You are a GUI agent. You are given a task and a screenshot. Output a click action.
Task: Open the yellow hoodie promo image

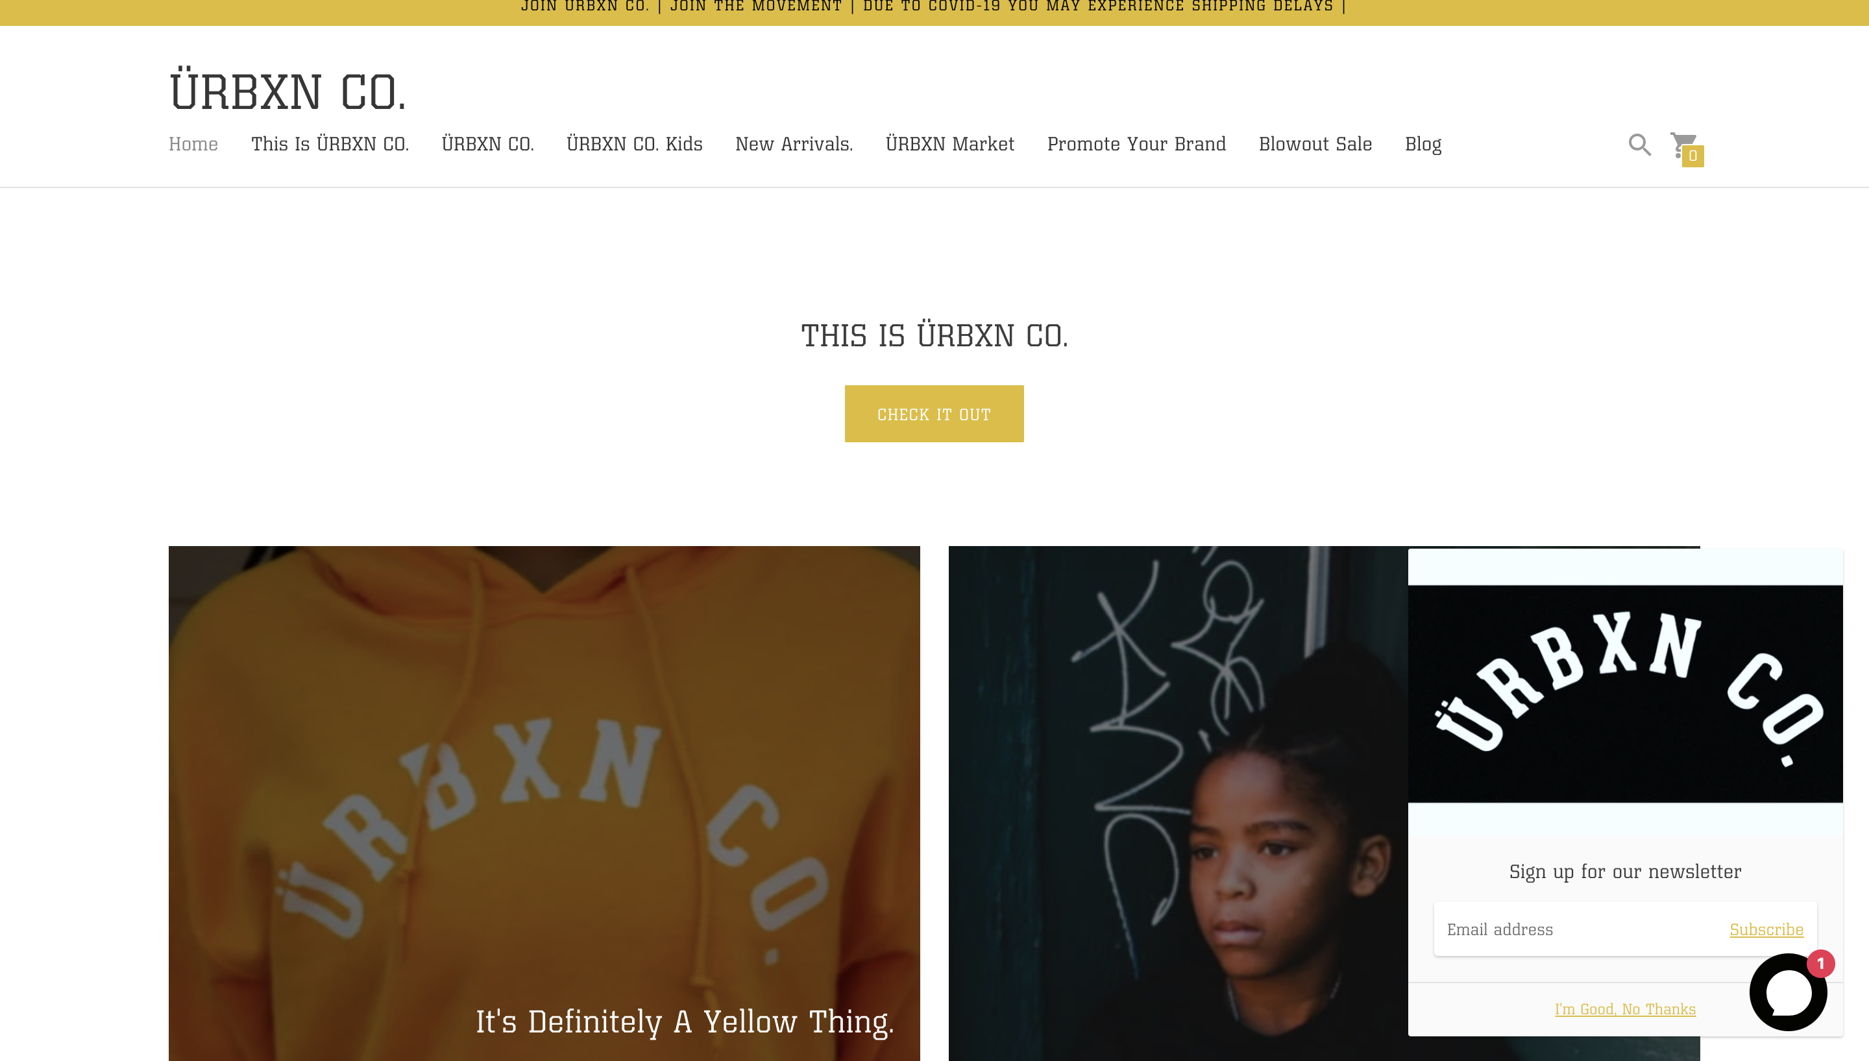pos(544,803)
